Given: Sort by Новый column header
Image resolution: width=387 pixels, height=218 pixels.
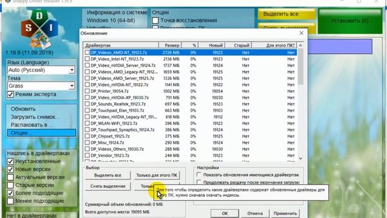Looking at the screenshot, I should pos(212,45).
